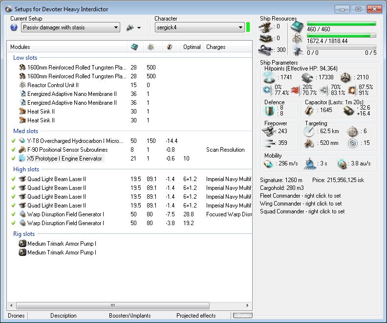Toggle the Y-T8 Overcharged Hydrocarbon module checkmark
Viewport: 387px width, 323px height.
(x=13, y=141)
